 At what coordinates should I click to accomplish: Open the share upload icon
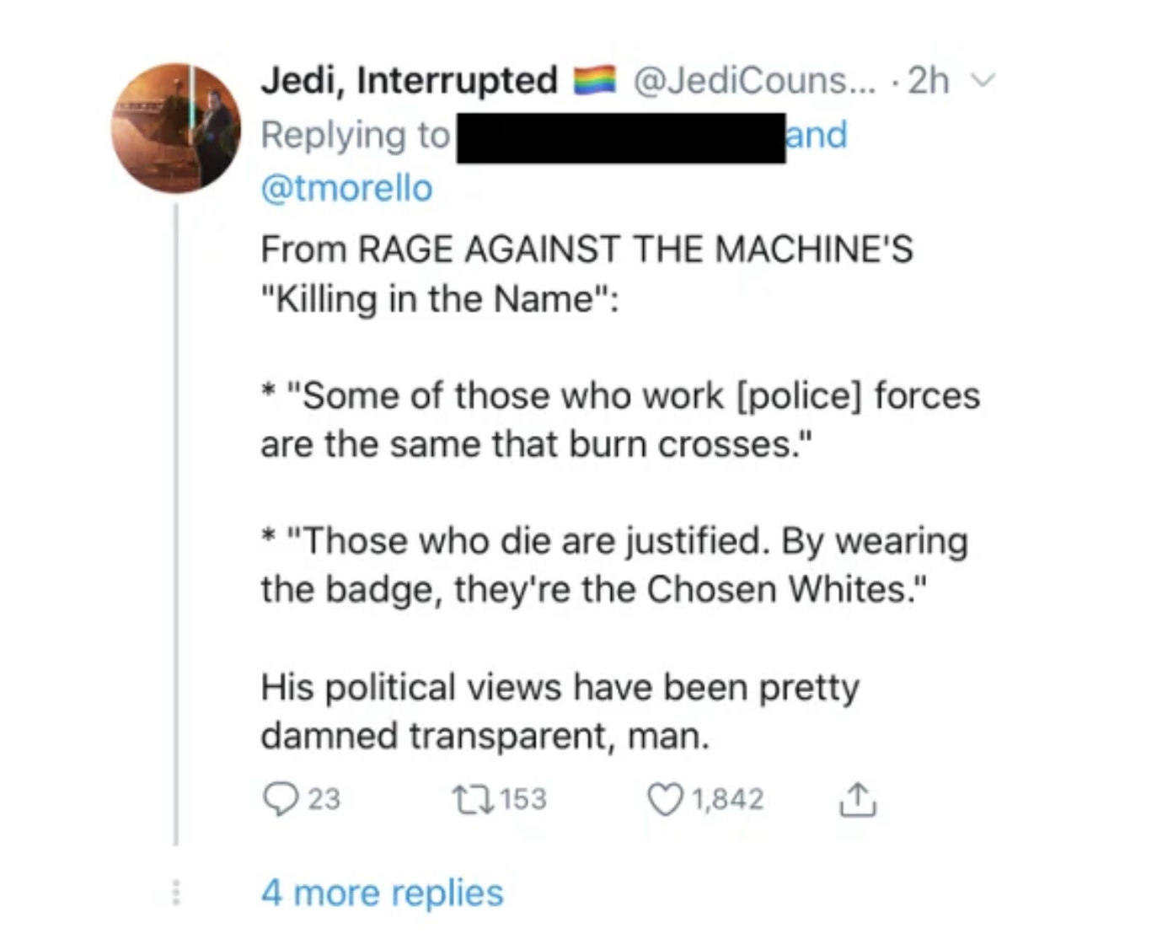(x=857, y=799)
